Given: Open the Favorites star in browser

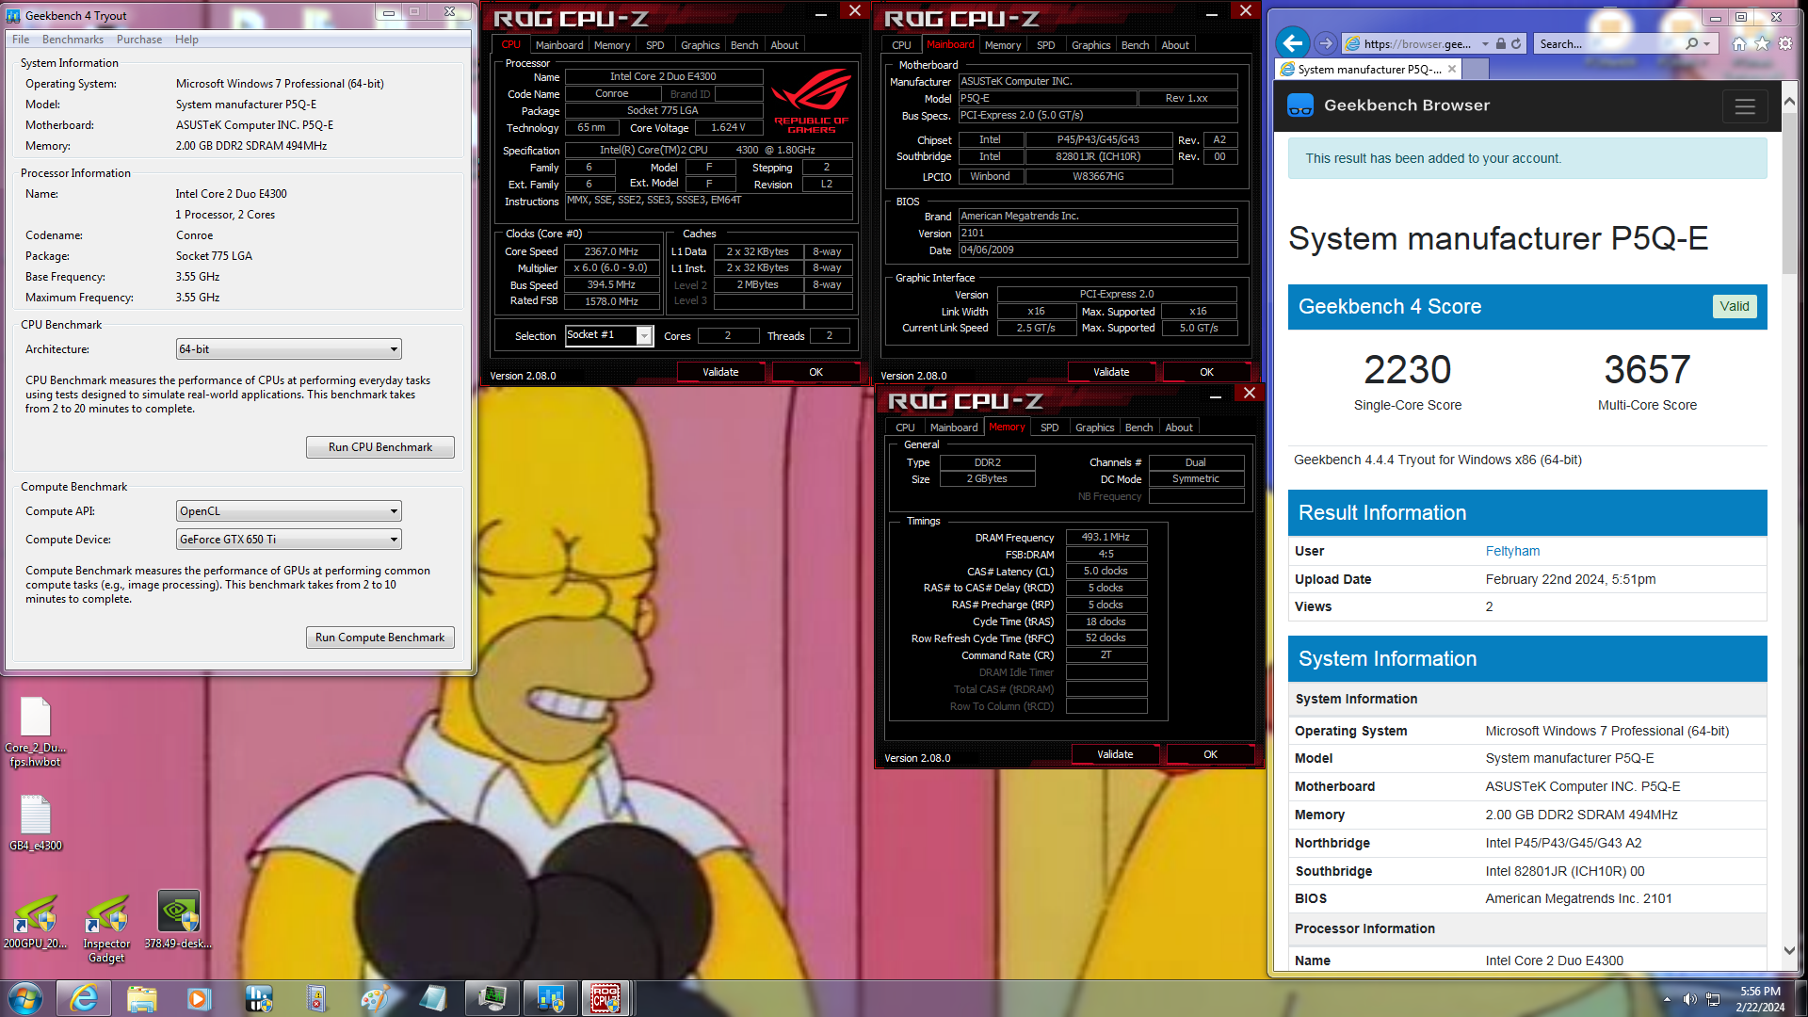Looking at the screenshot, I should tap(1762, 43).
